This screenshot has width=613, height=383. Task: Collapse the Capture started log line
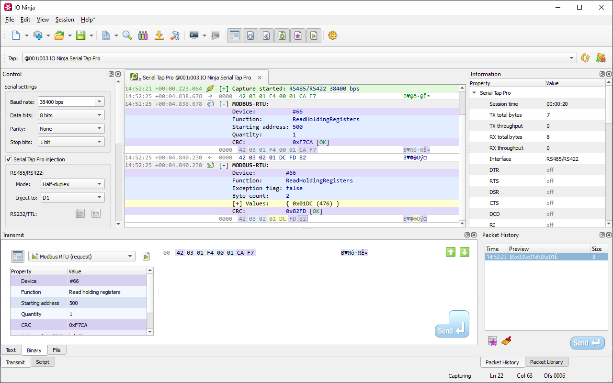click(223, 89)
